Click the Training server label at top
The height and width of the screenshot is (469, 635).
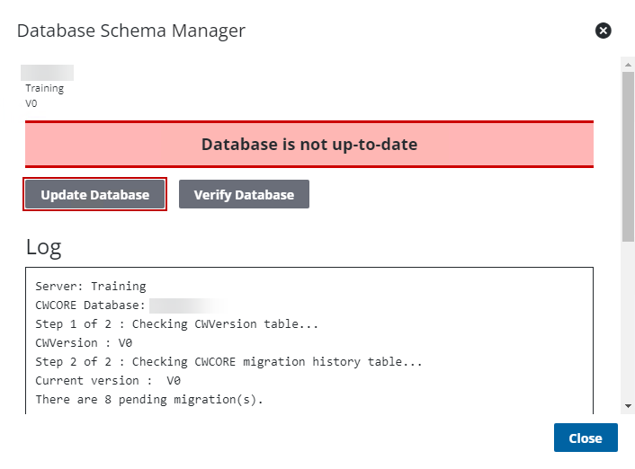[44, 88]
